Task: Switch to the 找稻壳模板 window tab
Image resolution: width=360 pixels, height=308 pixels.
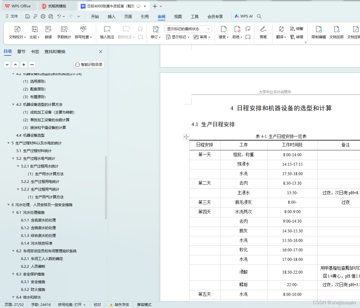Action: (x=58, y=6)
